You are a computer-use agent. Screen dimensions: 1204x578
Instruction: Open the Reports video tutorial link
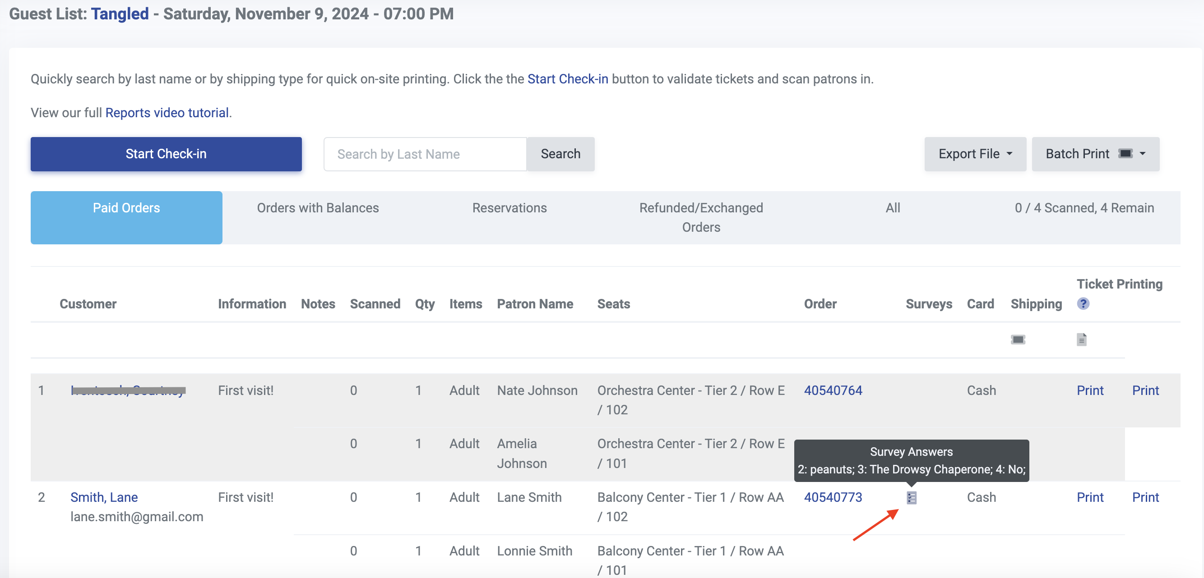pos(167,113)
